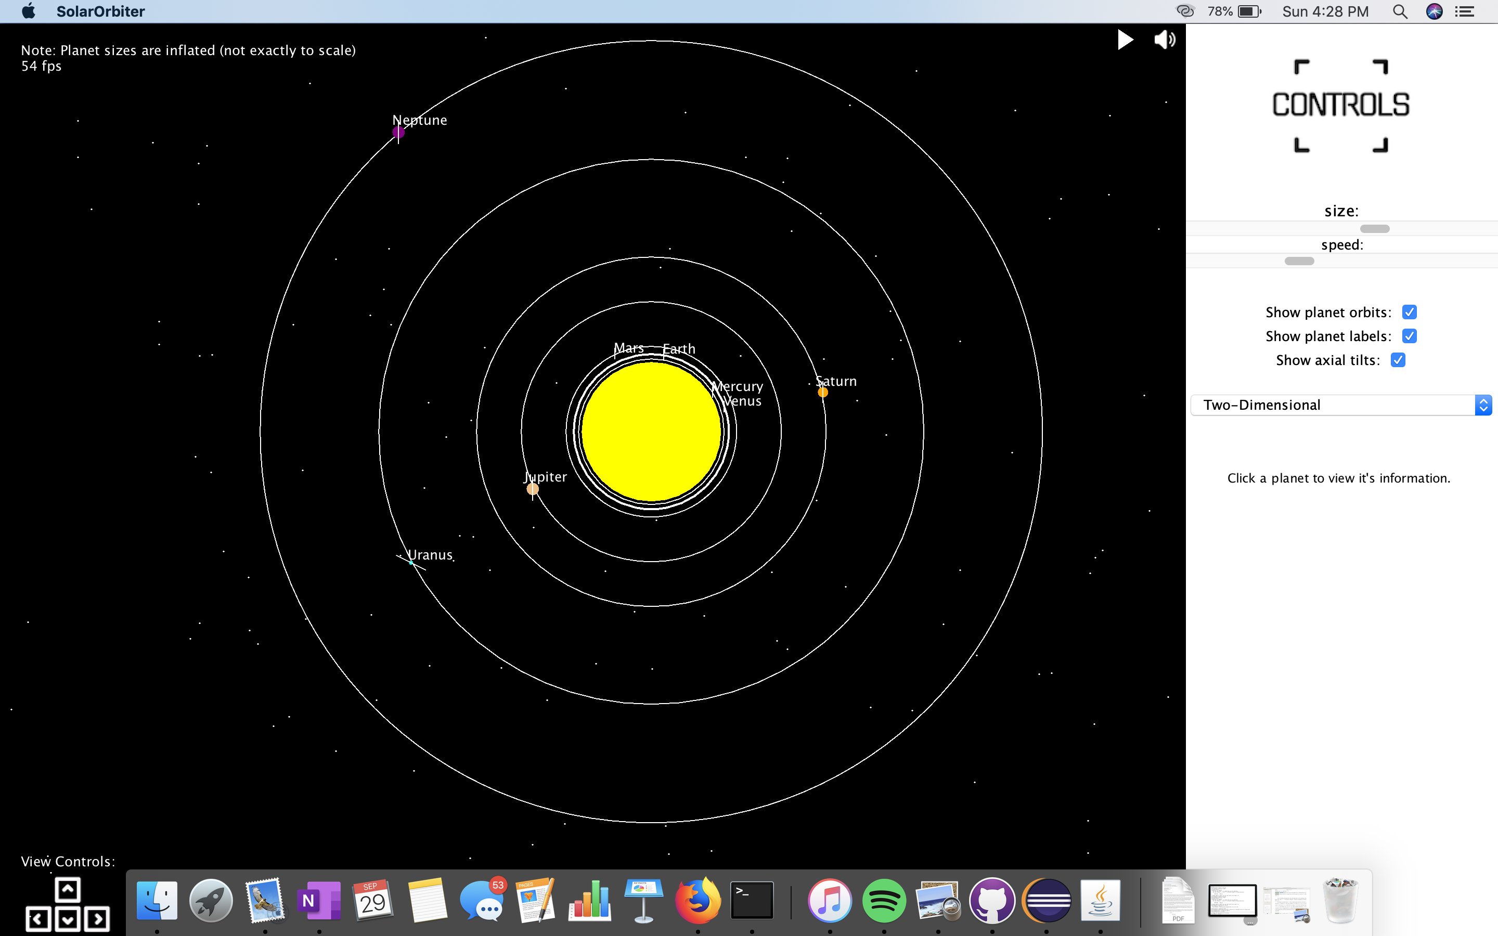Select the Neptune planet
The height and width of the screenshot is (936, 1498).
(398, 132)
